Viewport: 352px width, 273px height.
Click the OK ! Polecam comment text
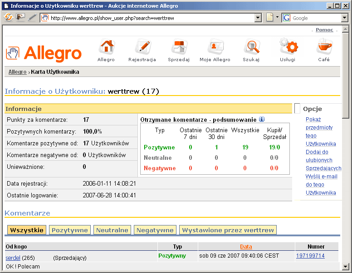click(x=23, y=267)
